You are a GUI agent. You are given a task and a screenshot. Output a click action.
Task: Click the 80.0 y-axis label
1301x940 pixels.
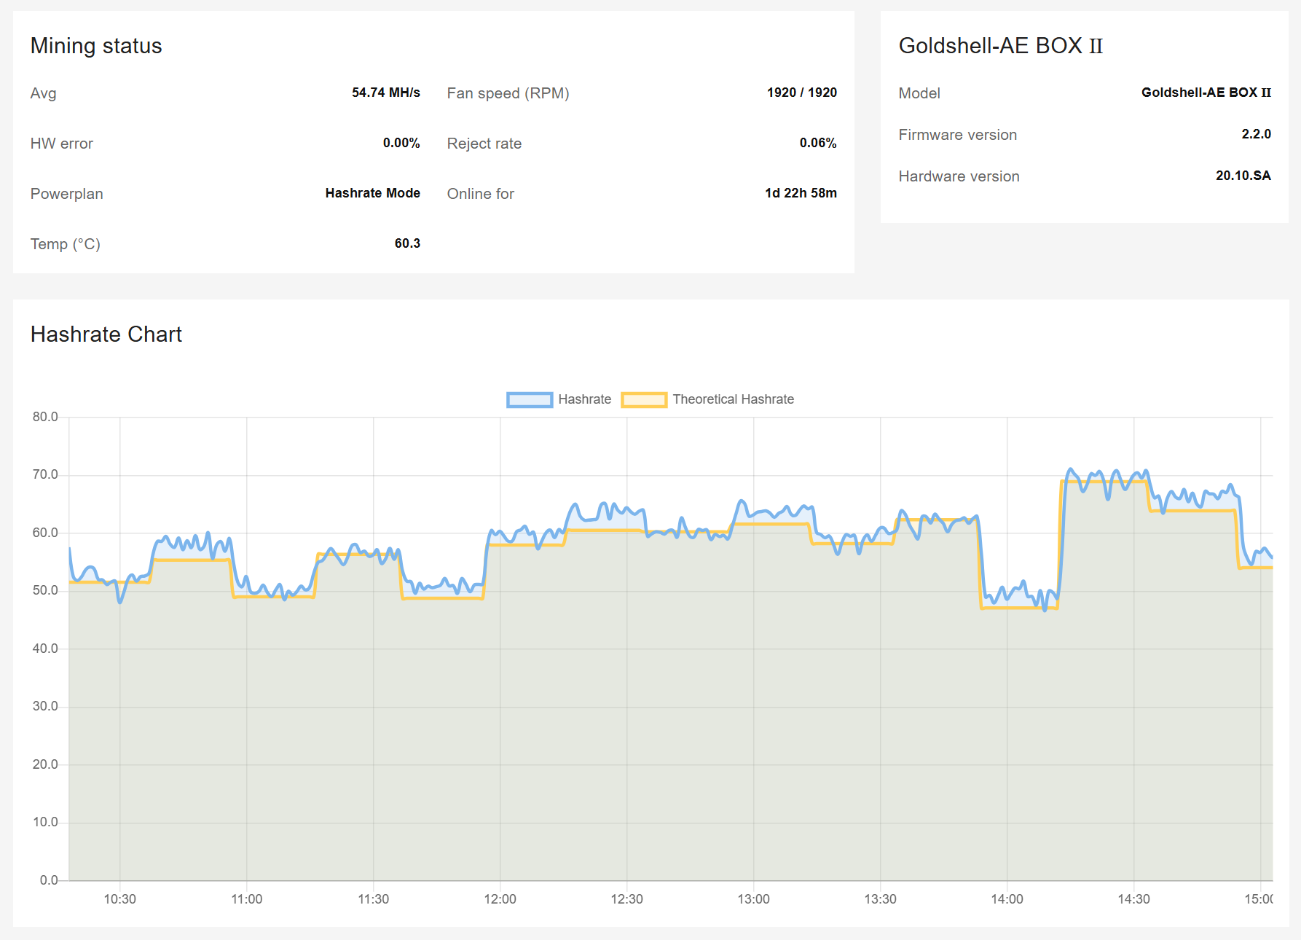45,417
